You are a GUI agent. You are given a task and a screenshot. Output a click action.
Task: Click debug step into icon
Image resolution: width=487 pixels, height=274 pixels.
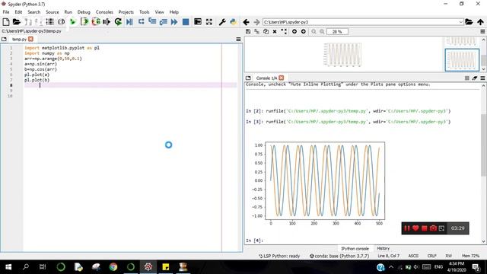(152, 22)
